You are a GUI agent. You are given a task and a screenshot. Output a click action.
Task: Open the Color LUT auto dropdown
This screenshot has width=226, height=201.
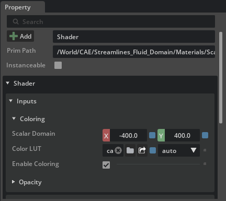[x=179, y=150]
